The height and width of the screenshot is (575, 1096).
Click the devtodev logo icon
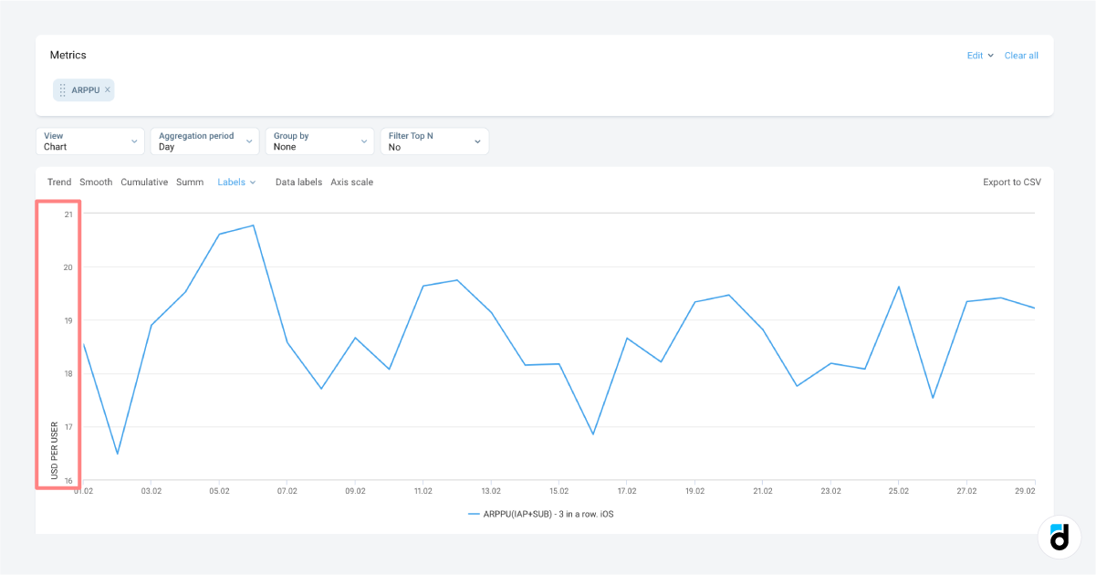[x=1059, y=538]
